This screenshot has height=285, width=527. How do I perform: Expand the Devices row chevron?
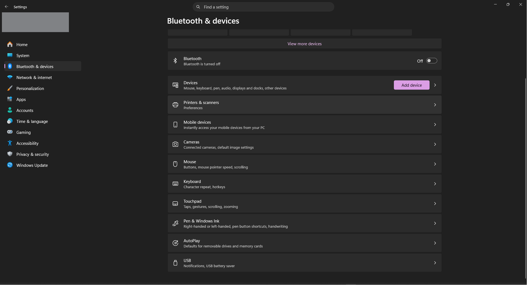pyautogui.click(x=435, y=85)
